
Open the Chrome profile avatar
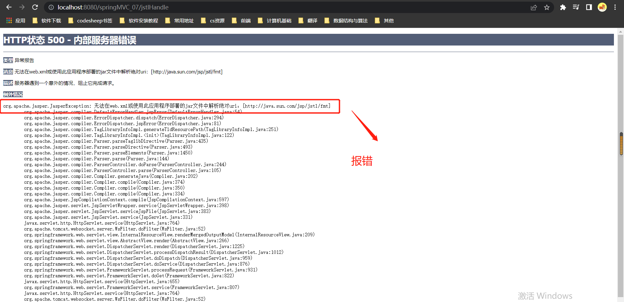click(602, 7)
